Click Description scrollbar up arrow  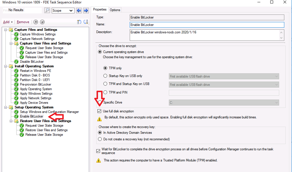281,32
